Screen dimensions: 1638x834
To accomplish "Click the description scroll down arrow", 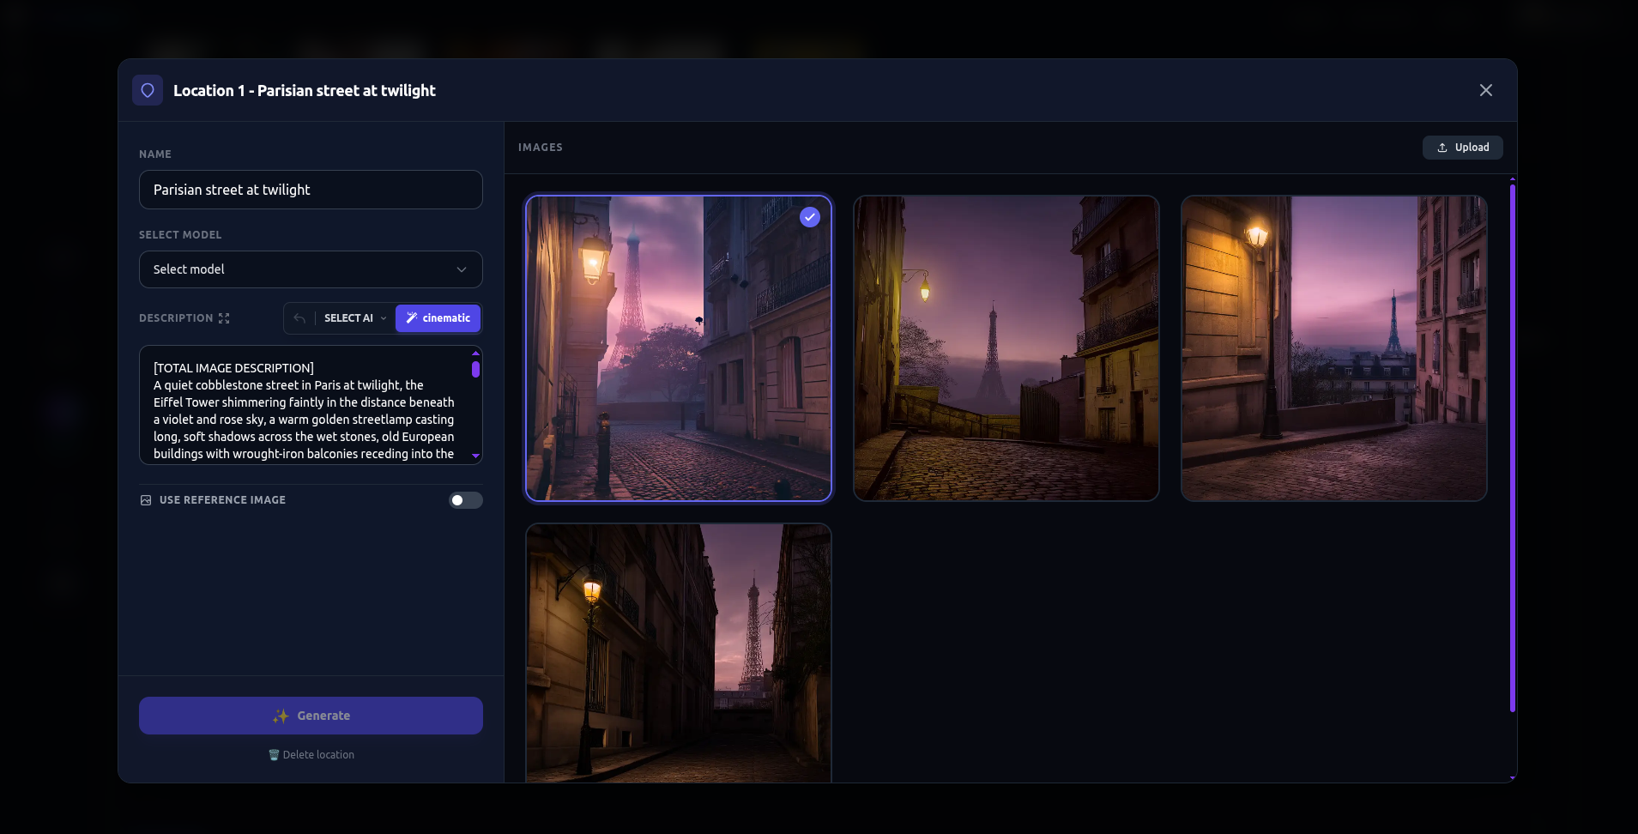I will click(x=475, y=456).
